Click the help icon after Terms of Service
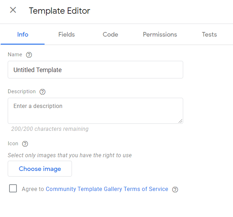This screenshot has width=233, height=217. [175, 190]
